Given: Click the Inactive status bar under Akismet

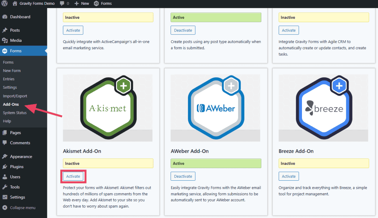Looking at the screenshot, I should 108,163.
